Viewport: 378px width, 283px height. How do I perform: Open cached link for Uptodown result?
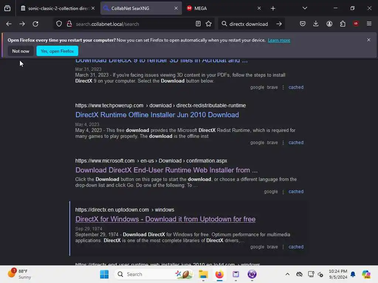coord(296,247)
